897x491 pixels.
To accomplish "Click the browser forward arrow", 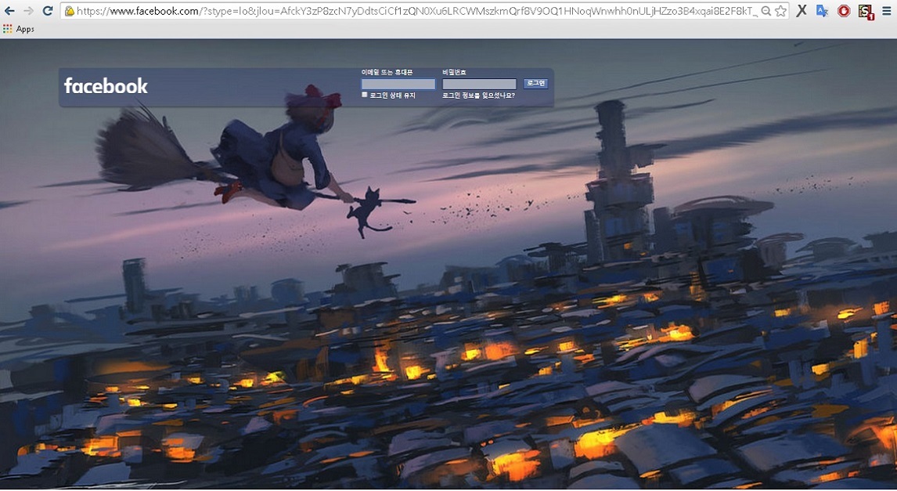I will click(x=29, y=10).
